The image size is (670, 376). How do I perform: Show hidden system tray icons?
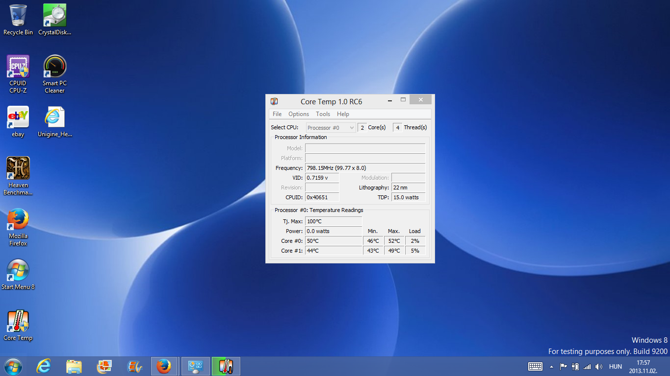(551, 367)
